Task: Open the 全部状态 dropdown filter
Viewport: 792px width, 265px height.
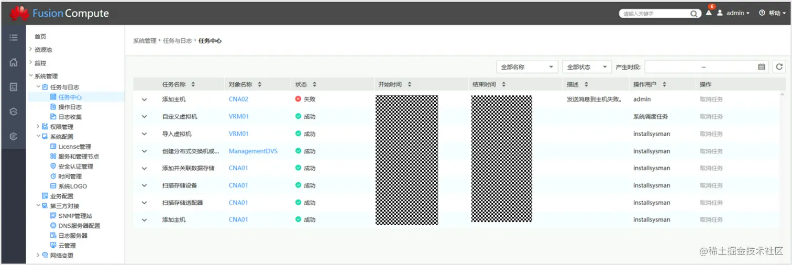Action: click(x=587, y=67)
